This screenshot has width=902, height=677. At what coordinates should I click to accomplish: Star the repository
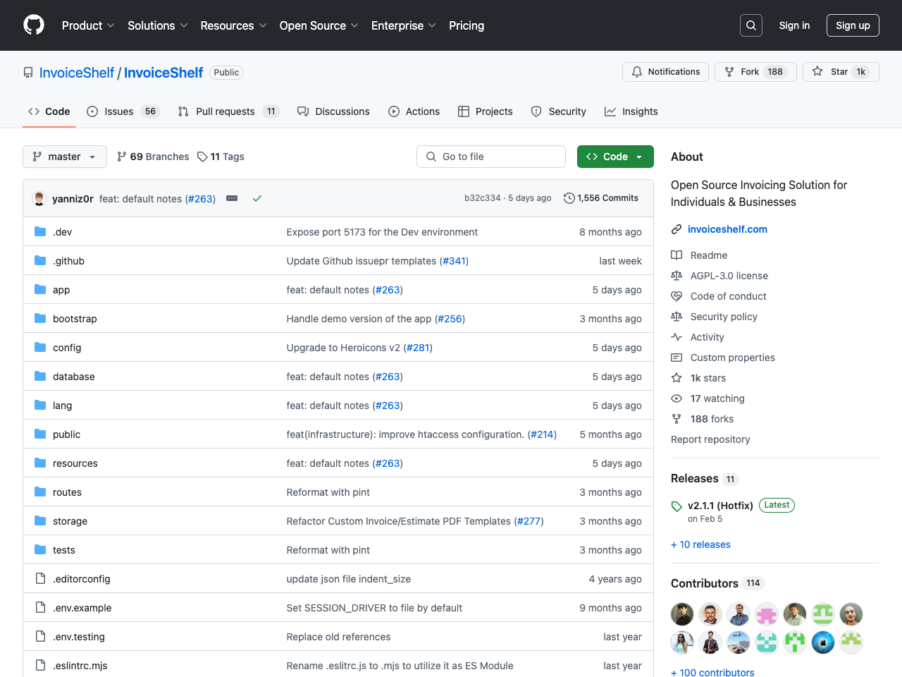click(841, 72)
